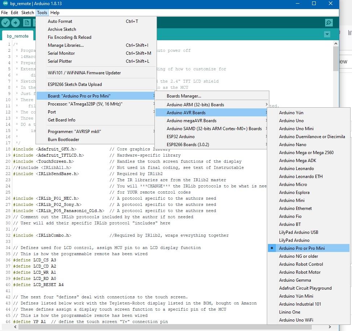The height and width of the screenshot is (331, 352).
Task: Select Arduino Esplora board
Action: coord(308,192)
